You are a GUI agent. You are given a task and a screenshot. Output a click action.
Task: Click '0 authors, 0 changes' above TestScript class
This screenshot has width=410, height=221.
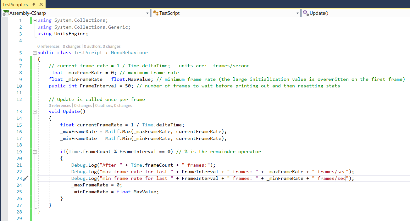pyautogui.click(x=102, y=47)
